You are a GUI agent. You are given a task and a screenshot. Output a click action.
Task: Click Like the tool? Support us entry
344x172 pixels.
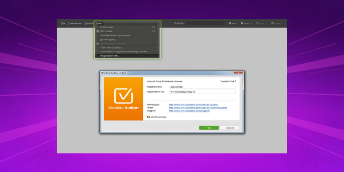click(127, 52)
